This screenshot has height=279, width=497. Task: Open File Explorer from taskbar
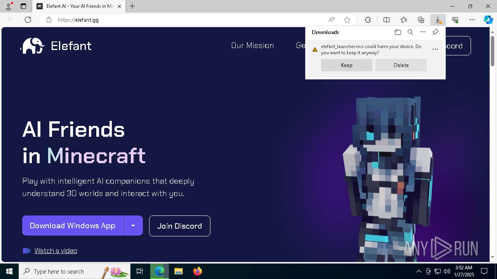178,271
